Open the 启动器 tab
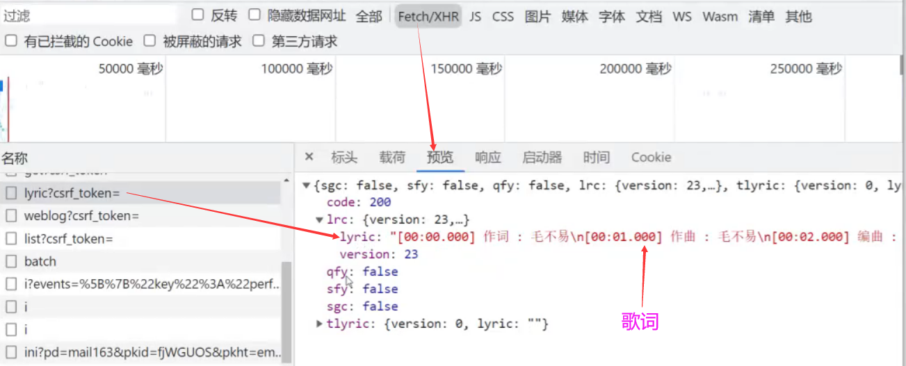The width and height of the screenshot is (906, 366). tap(542, 158)
